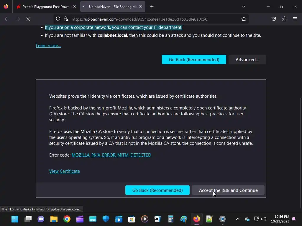This screenshot has width=302, height=226.
Task: Open the Calculator taskbar icon
Action: click(x=171, y=219)
